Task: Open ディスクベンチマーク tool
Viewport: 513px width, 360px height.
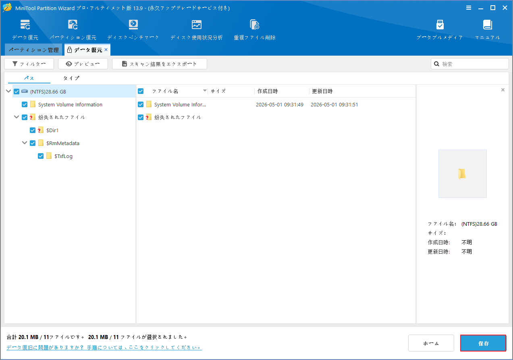Action: [x=133, y=30]
